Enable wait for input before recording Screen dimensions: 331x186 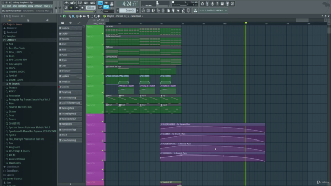(73, 3)
